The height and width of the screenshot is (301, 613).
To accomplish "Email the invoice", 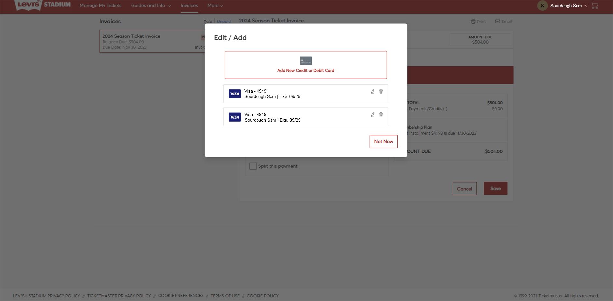I will [503, 21].
